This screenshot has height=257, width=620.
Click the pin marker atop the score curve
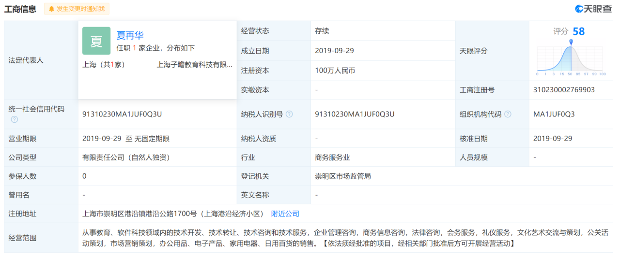tap(571, 42)
